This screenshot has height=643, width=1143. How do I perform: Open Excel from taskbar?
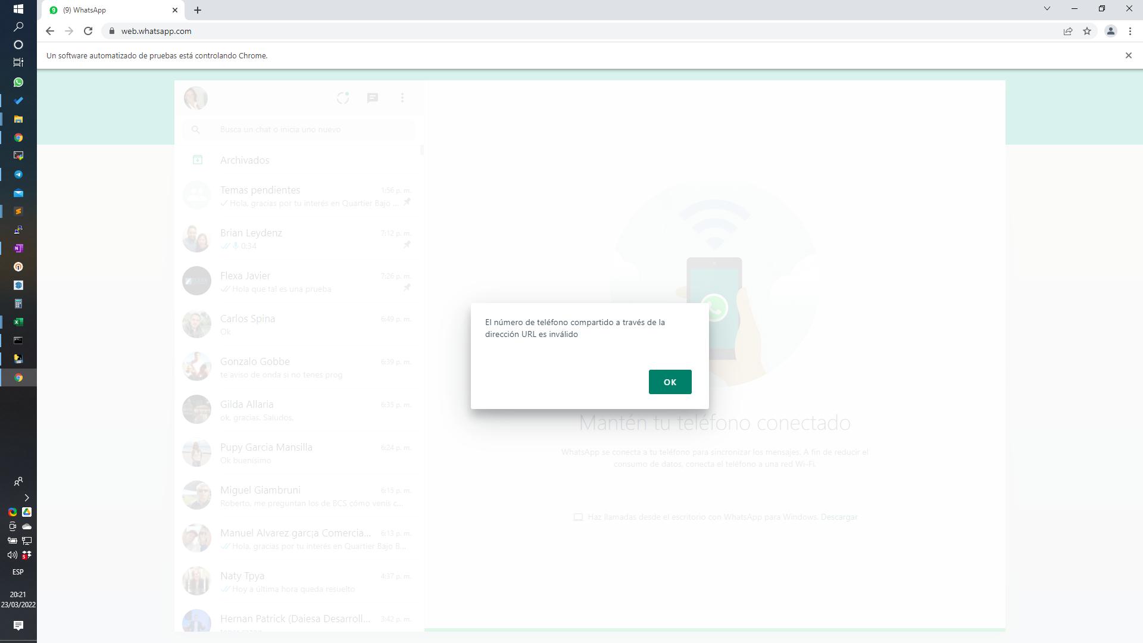tap(18, 322)
